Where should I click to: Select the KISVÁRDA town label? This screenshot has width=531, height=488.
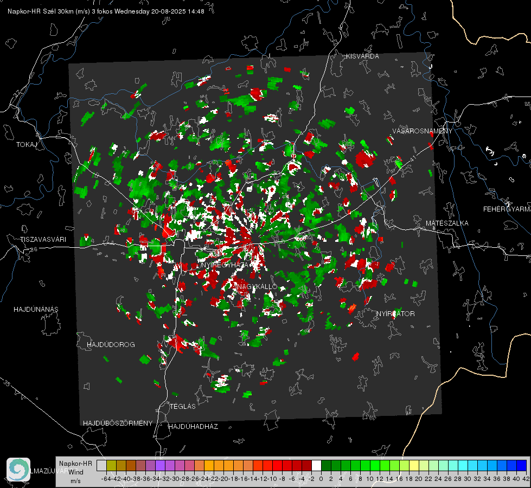[362, 56]
